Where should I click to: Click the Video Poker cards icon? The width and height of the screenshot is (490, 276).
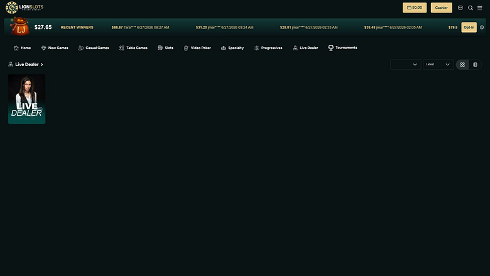[186, 48]
